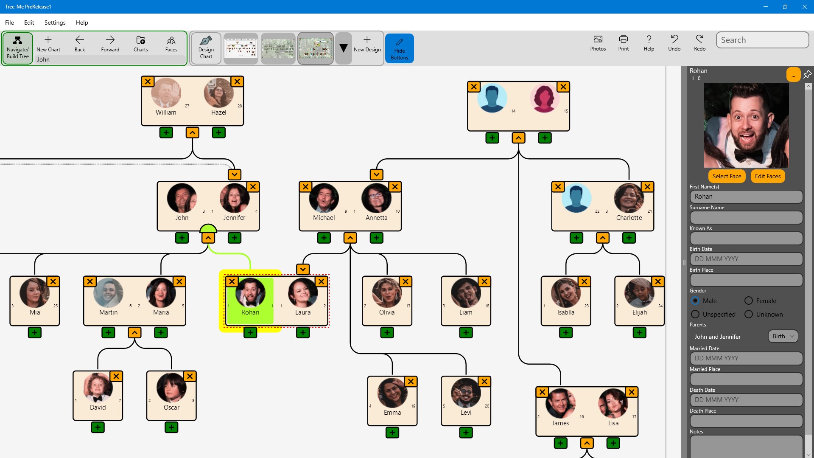Activate Hide Buttons mode
The width and height of the screenshot is (814, 458).
point(399,48)
